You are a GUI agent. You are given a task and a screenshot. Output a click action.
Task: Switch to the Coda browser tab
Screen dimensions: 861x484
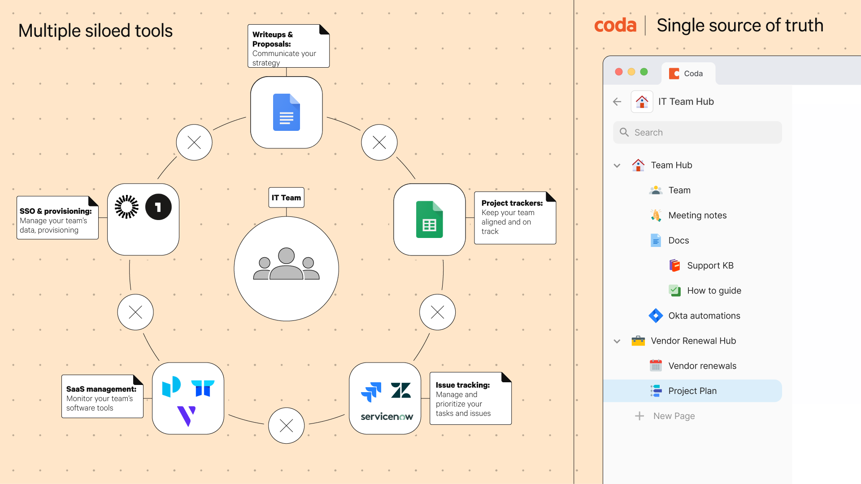click(688, 73)
